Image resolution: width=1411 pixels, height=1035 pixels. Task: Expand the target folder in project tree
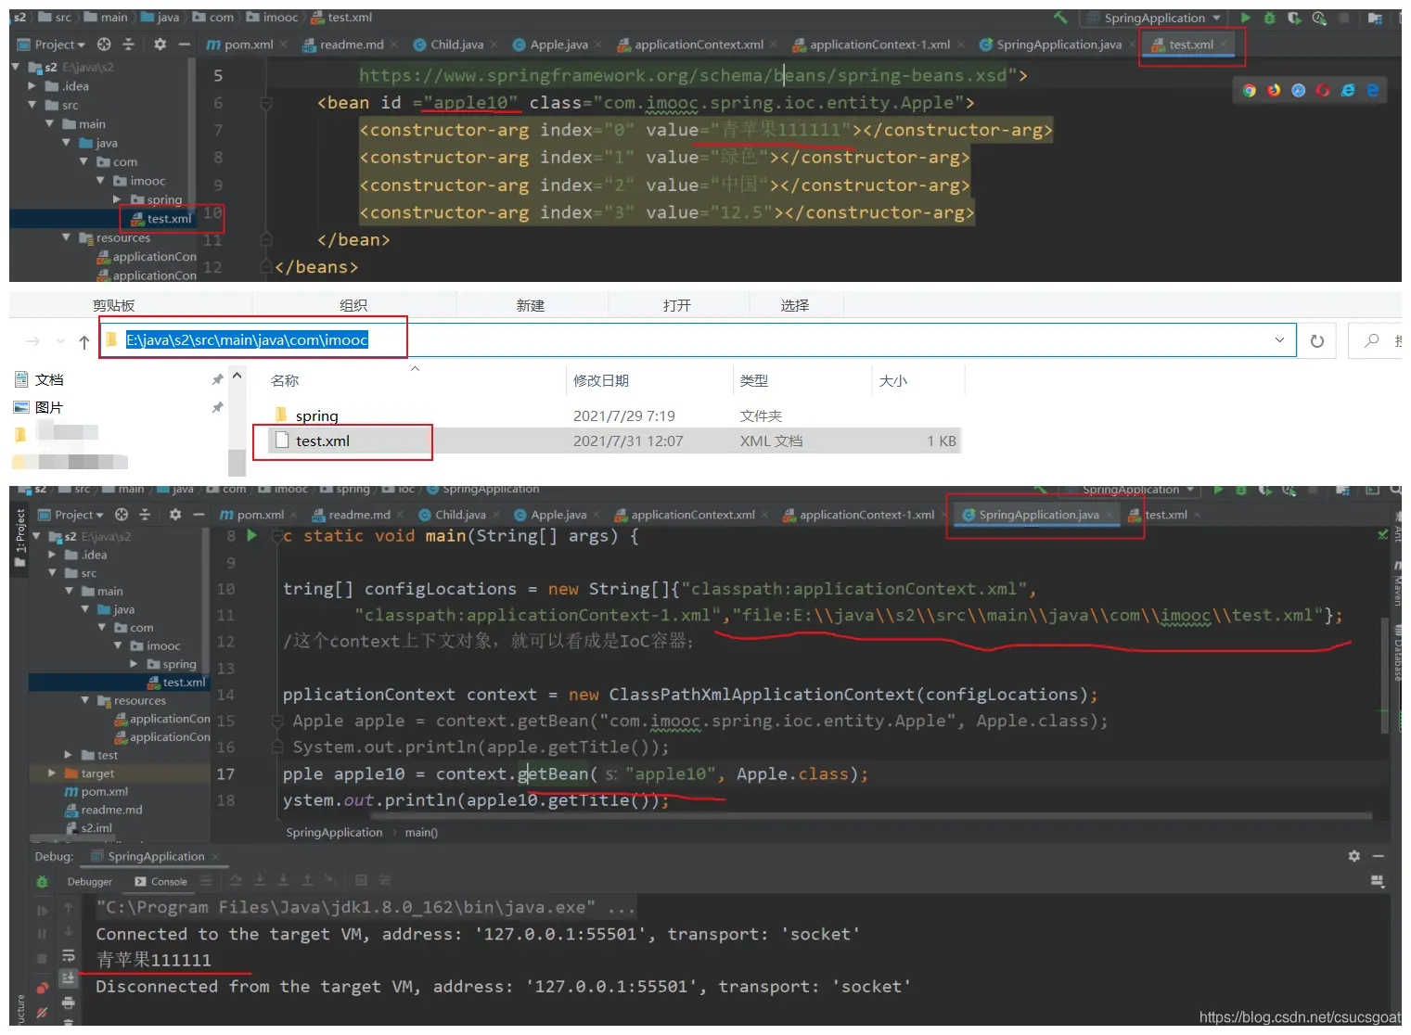52,773
